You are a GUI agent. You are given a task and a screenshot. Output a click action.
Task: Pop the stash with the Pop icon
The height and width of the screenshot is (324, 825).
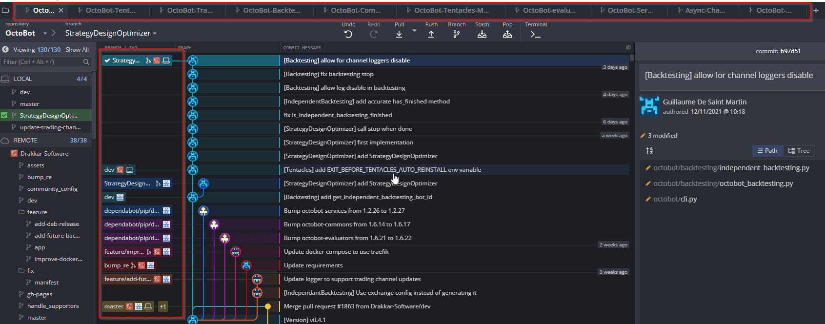pyautogui.click(x=507, y=34)
